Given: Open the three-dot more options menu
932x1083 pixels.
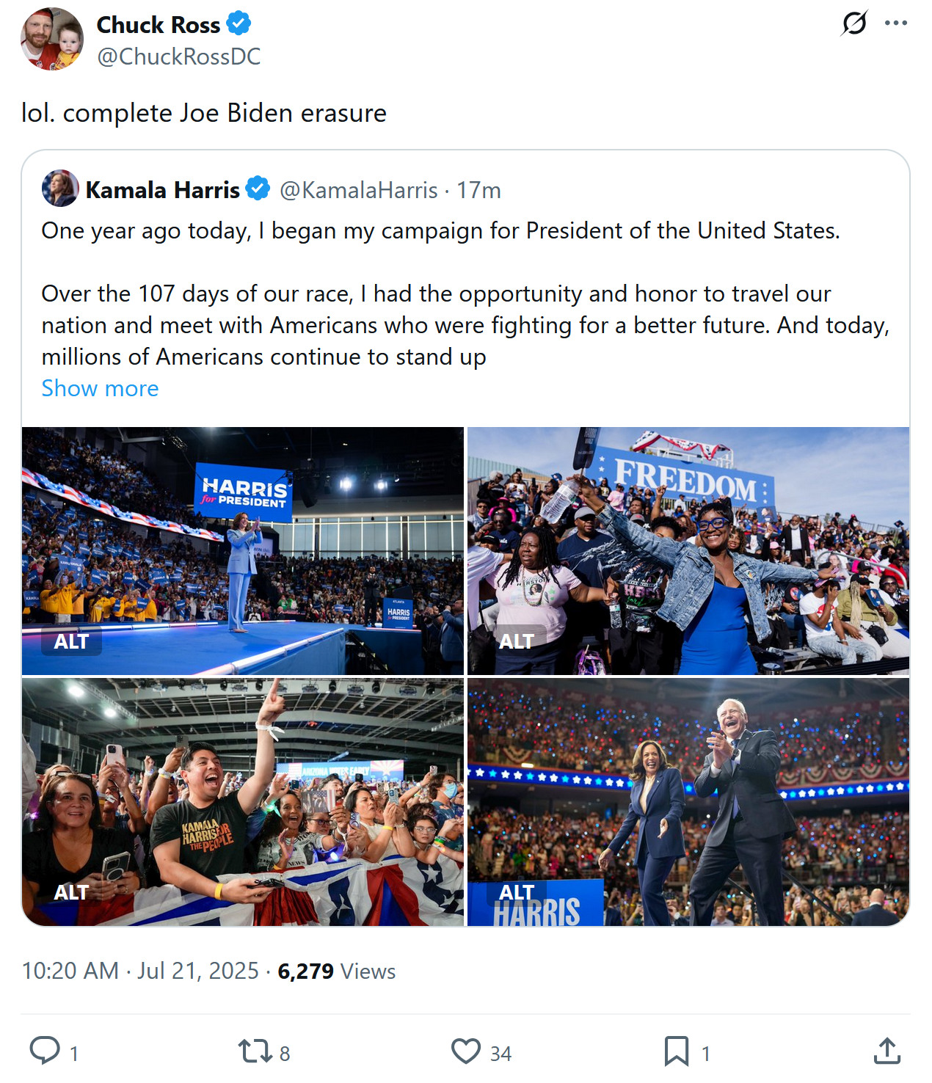Looking at the screenshot, I should [x=896, y=23].
